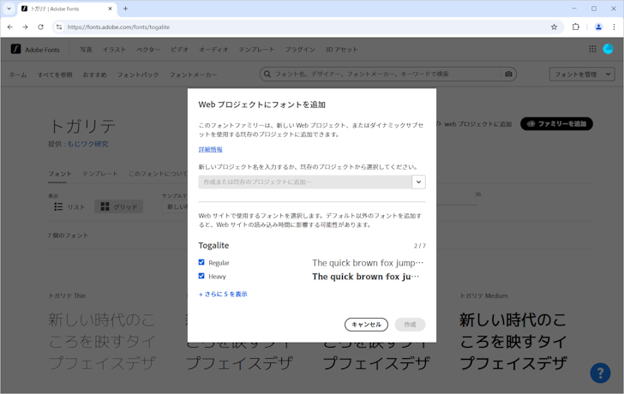Open the テンプレート menu in top navigation

(x=256, y=50)
